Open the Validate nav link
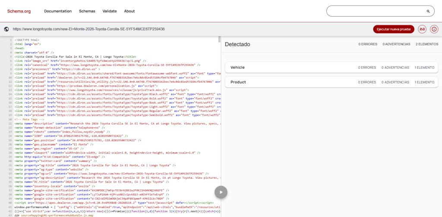 (x=109, y=11)
